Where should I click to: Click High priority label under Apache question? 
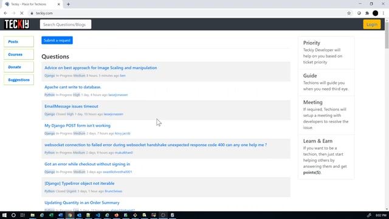(77, 95)
